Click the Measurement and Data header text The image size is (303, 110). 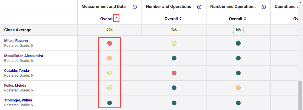pyautogui.click(x=104, y=7)
